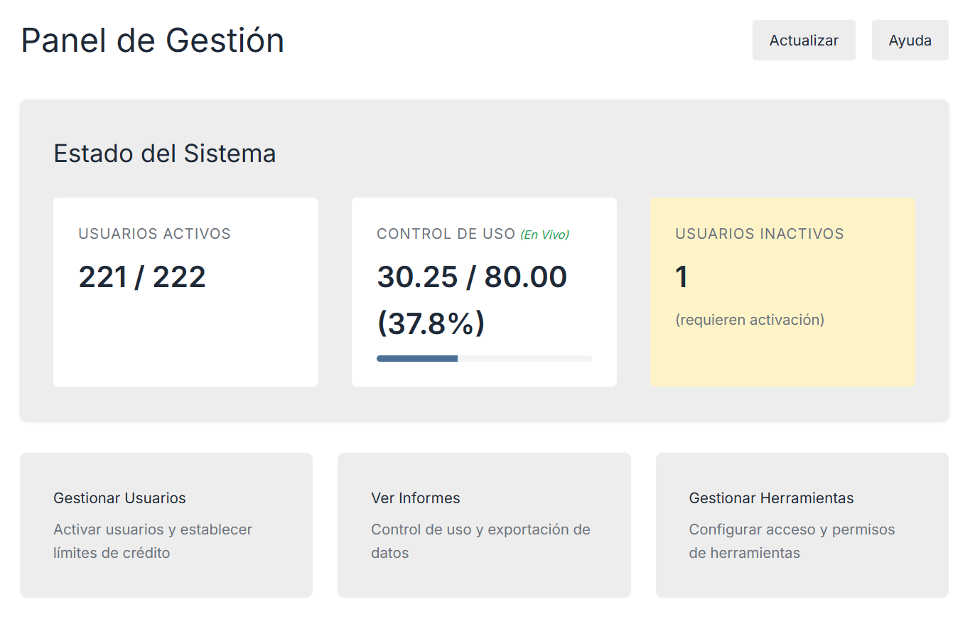Open the Ayuda help button
975x624 pixels.
pos(910,41)
